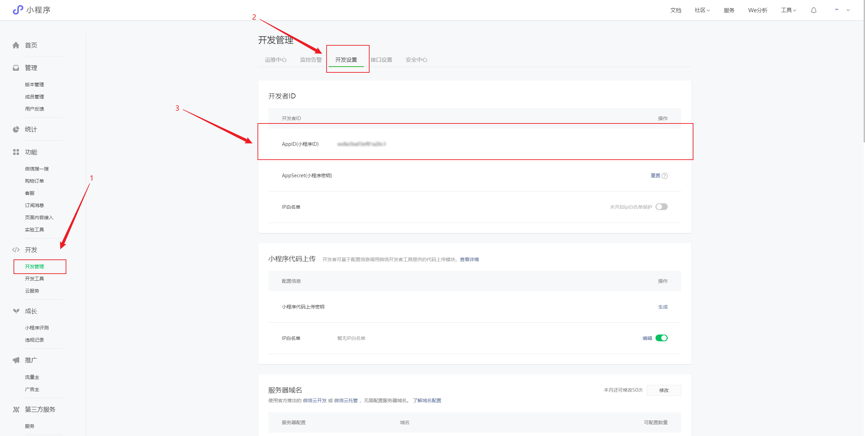Click the 推广 megaphone icon

coord(16,360)
